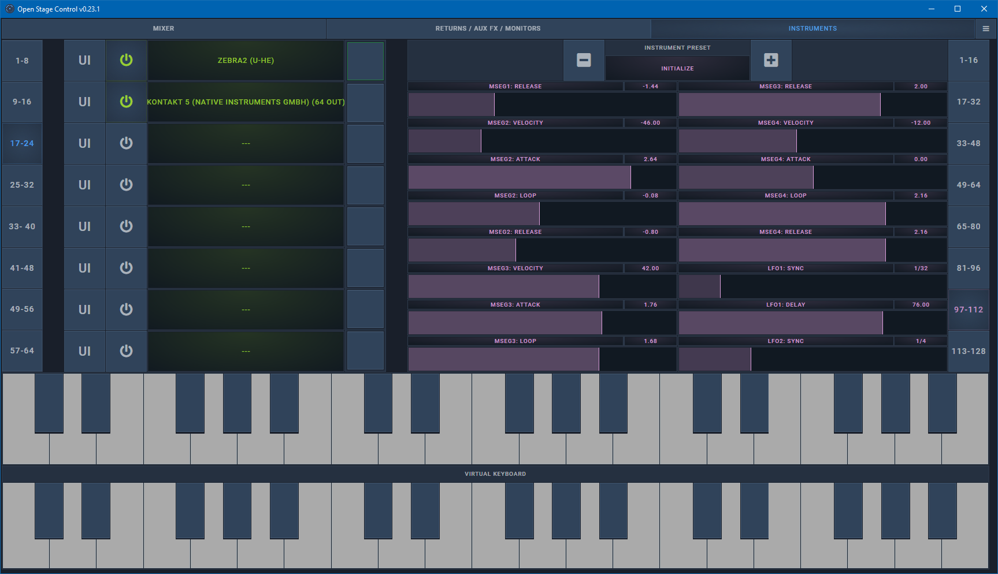This screenshot has height=574, width=998.
Task: Select instrument bank 41-48
Action: click(x=22, y=268)
